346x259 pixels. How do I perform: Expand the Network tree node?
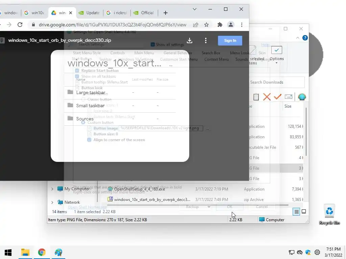pos(52,202)
